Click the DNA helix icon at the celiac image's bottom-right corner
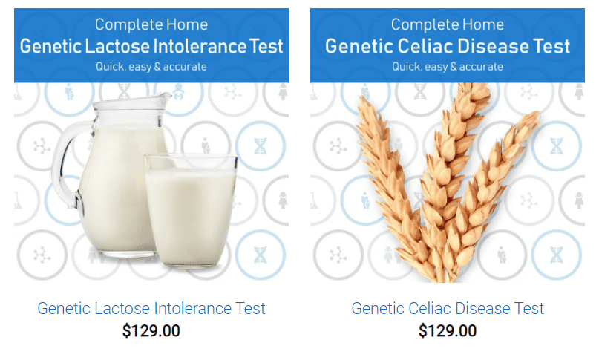The image size is (599, 363). point(556,255)
